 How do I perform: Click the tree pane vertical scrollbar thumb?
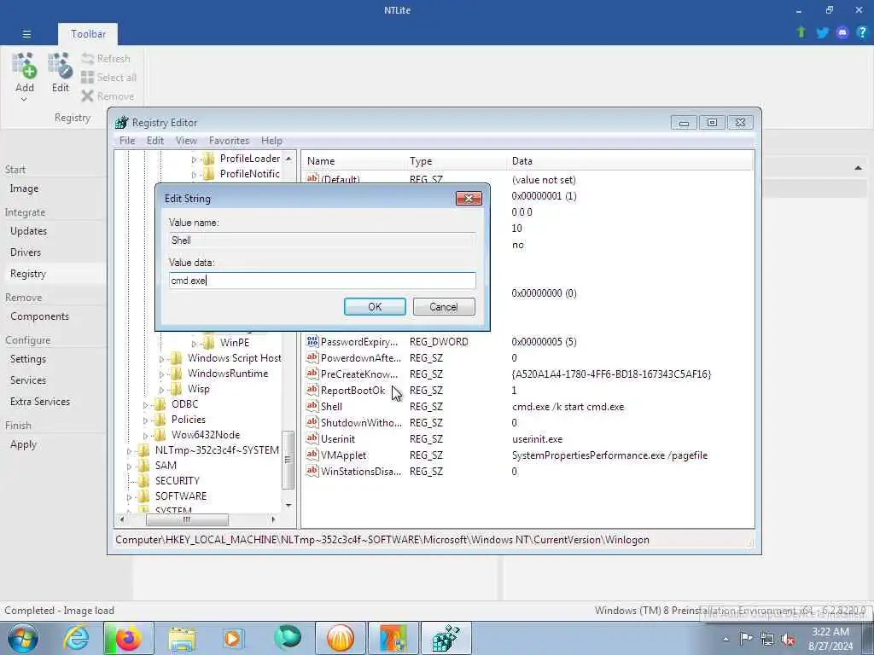coord(288,460)
